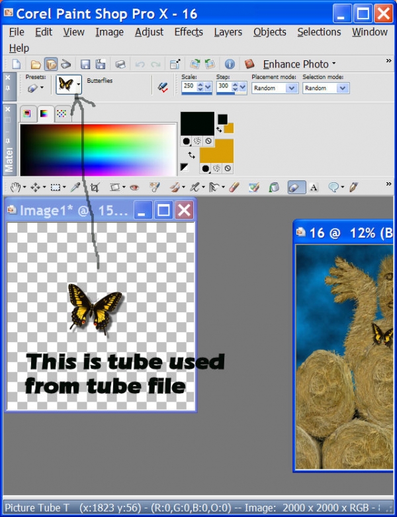Open the Browse images toolbar icon
Viewport: 397px width, 517px height.
click(x=51, y=64)
